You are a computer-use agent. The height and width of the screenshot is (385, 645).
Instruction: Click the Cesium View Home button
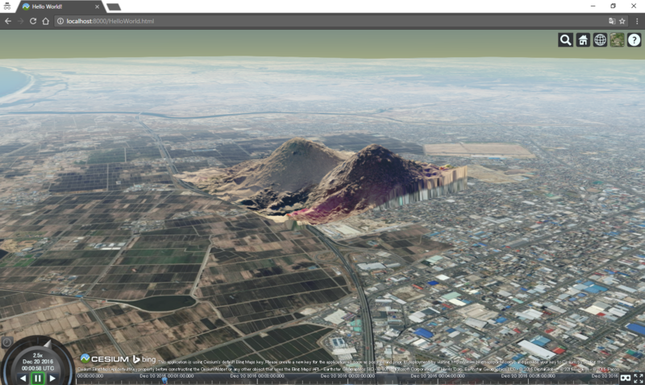click(x=583, y=39)
